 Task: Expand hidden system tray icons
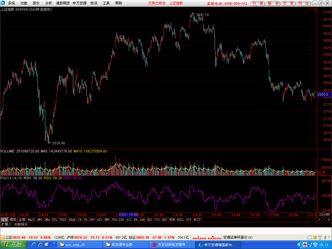(299, 245)
